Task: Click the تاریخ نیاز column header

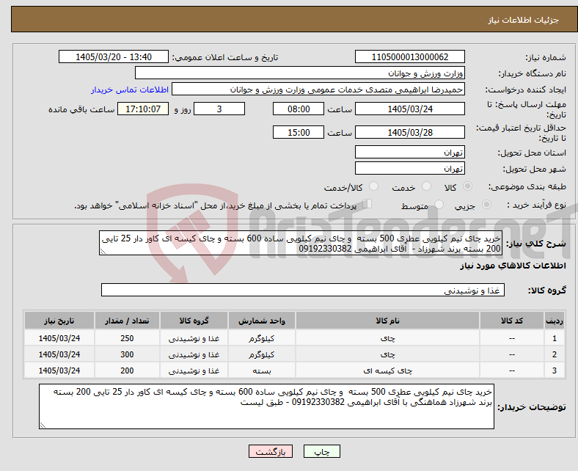Action: click(59, 321)
